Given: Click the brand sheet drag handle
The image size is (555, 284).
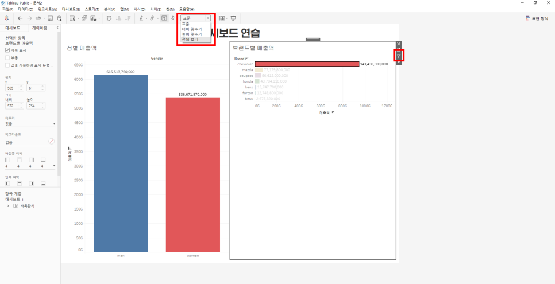Looking at the screenshot, I should point(313,40).
